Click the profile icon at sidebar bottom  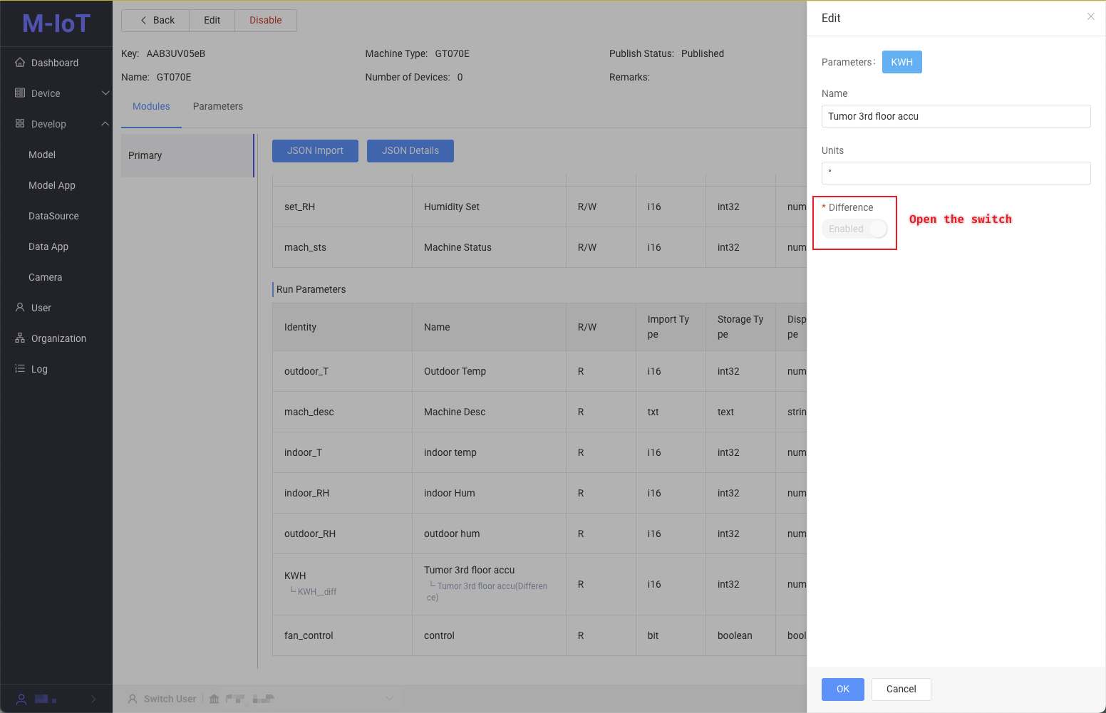point(21,699)
